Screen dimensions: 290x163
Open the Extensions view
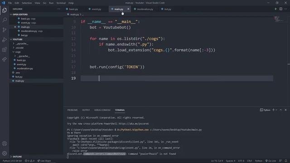(5, 49)
